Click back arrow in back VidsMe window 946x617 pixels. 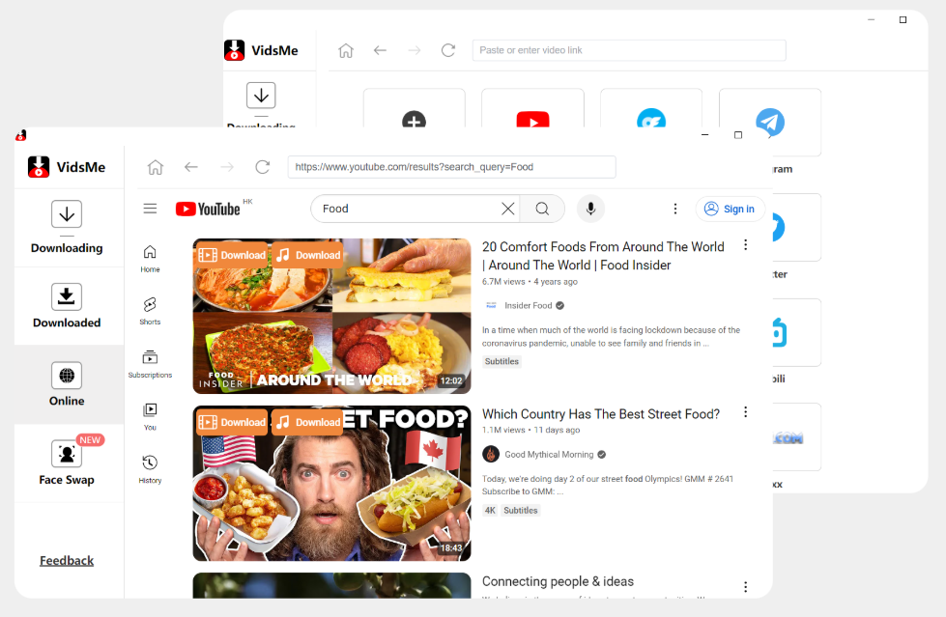(x=380, y=50)
